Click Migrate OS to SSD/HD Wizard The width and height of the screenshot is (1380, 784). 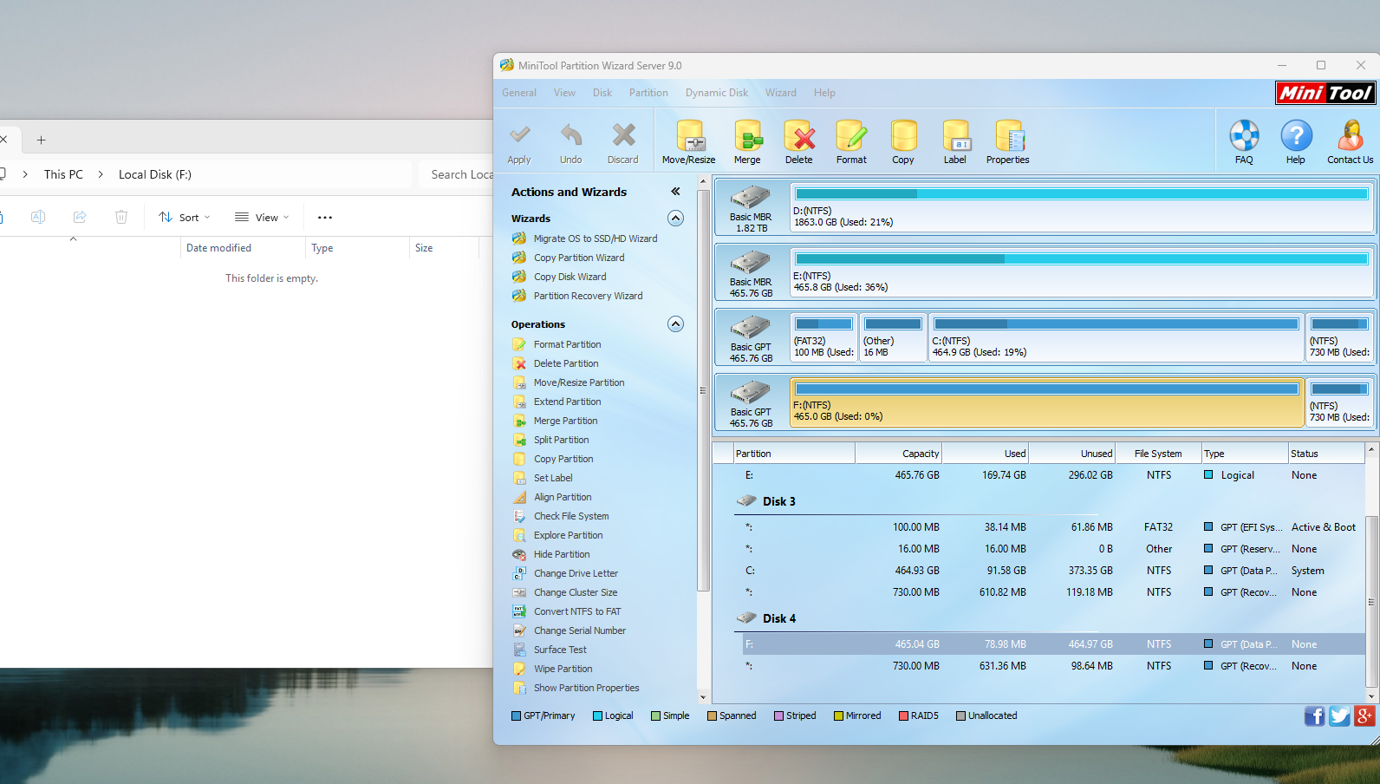pyautogui.click(x=595, y=238)
